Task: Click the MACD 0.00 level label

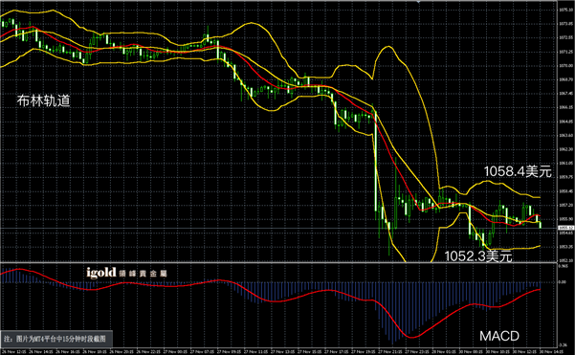Action: click(563, 282)
